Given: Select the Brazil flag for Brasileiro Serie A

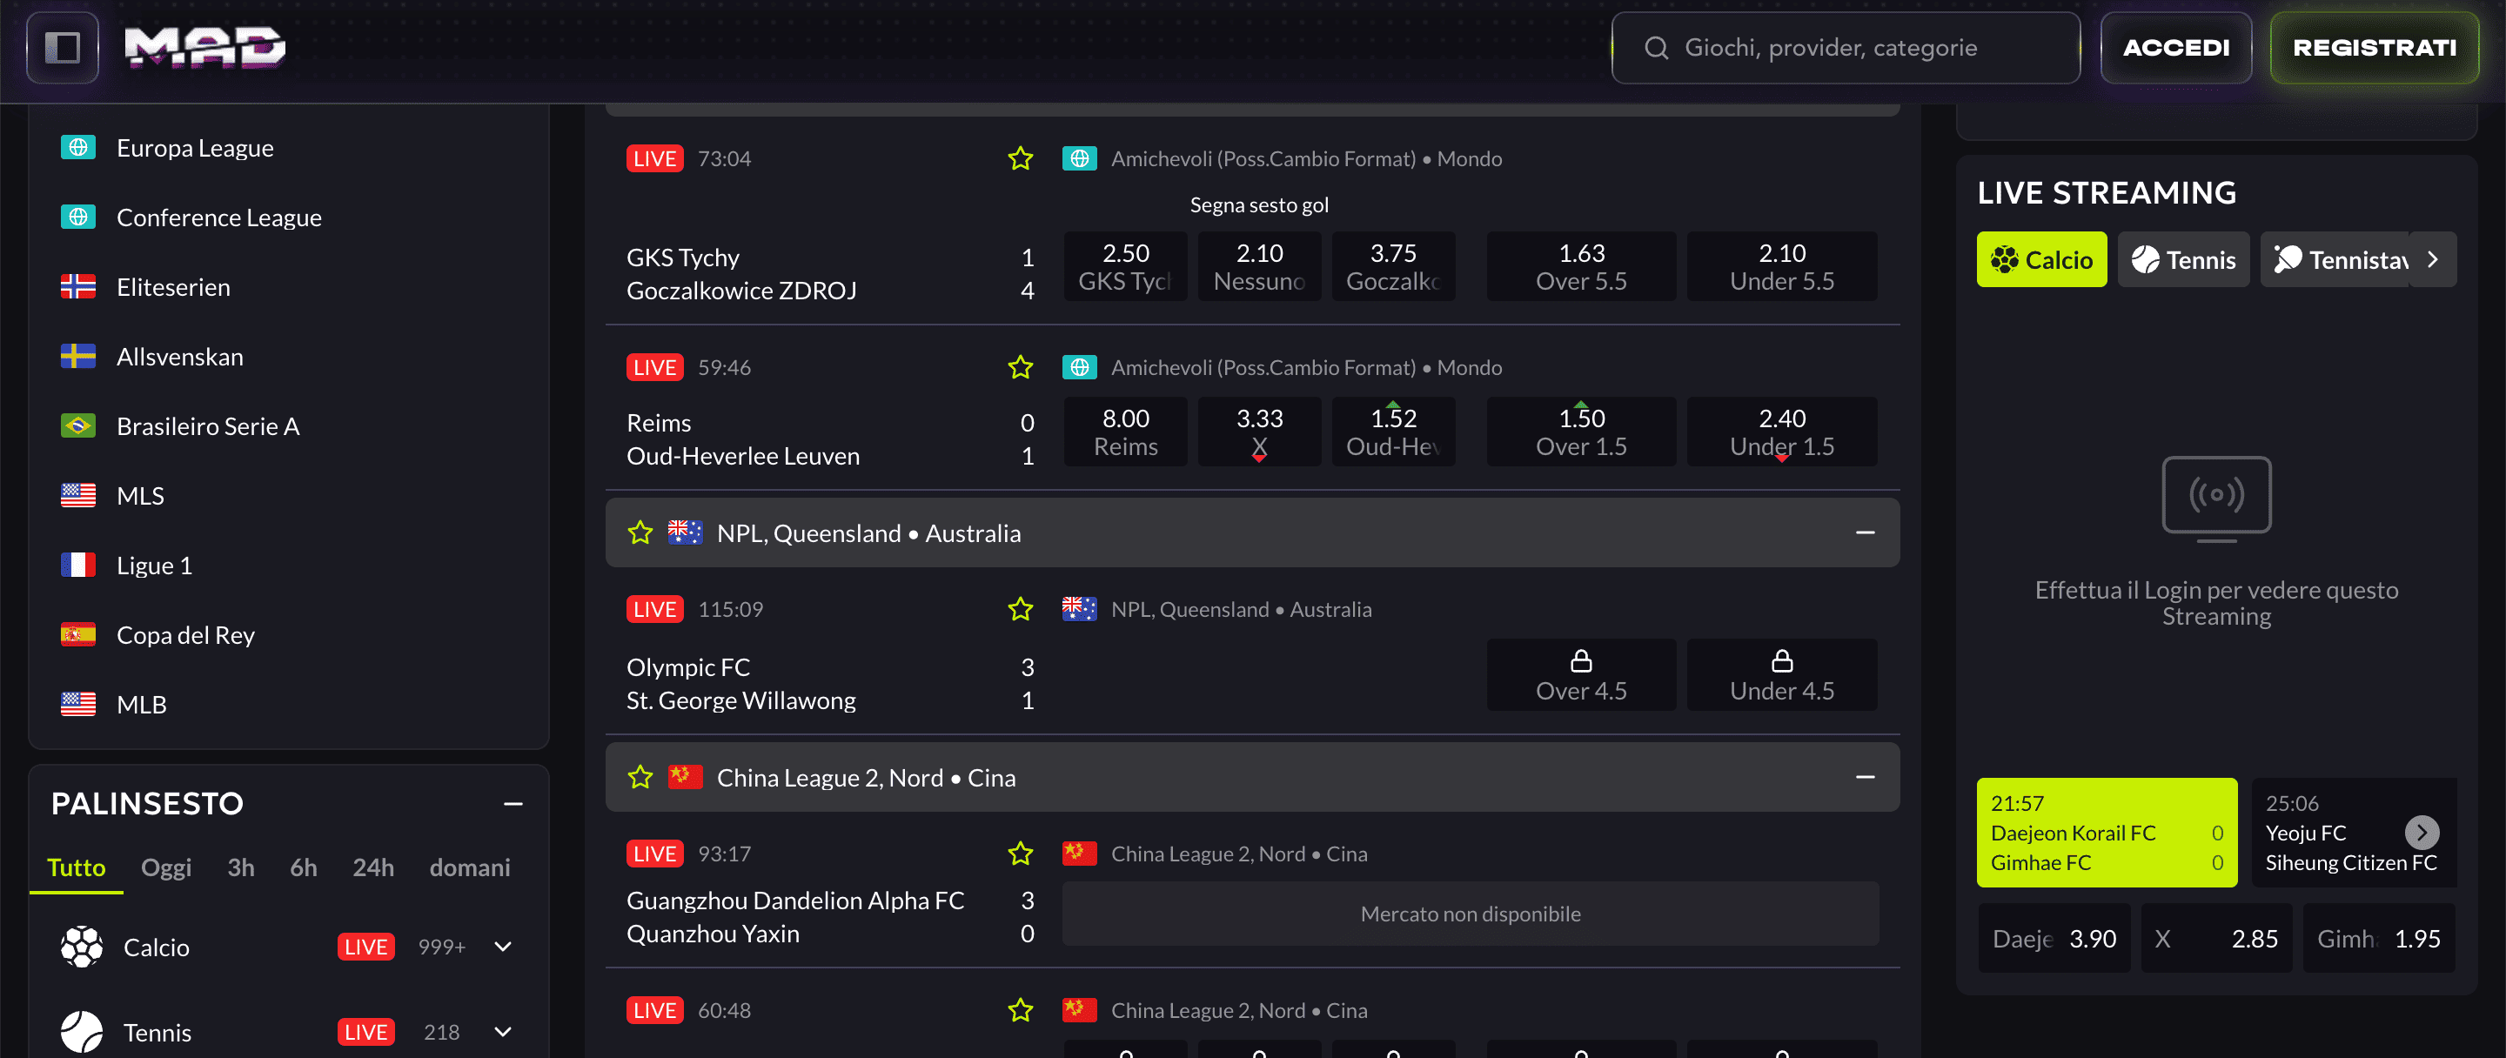Looking at the screenshot, I should point(77,425).
